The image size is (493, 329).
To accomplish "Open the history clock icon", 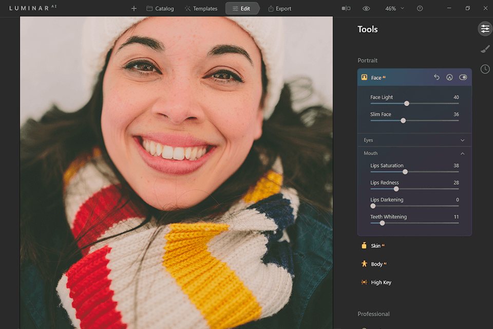I will tap(485, 69).
